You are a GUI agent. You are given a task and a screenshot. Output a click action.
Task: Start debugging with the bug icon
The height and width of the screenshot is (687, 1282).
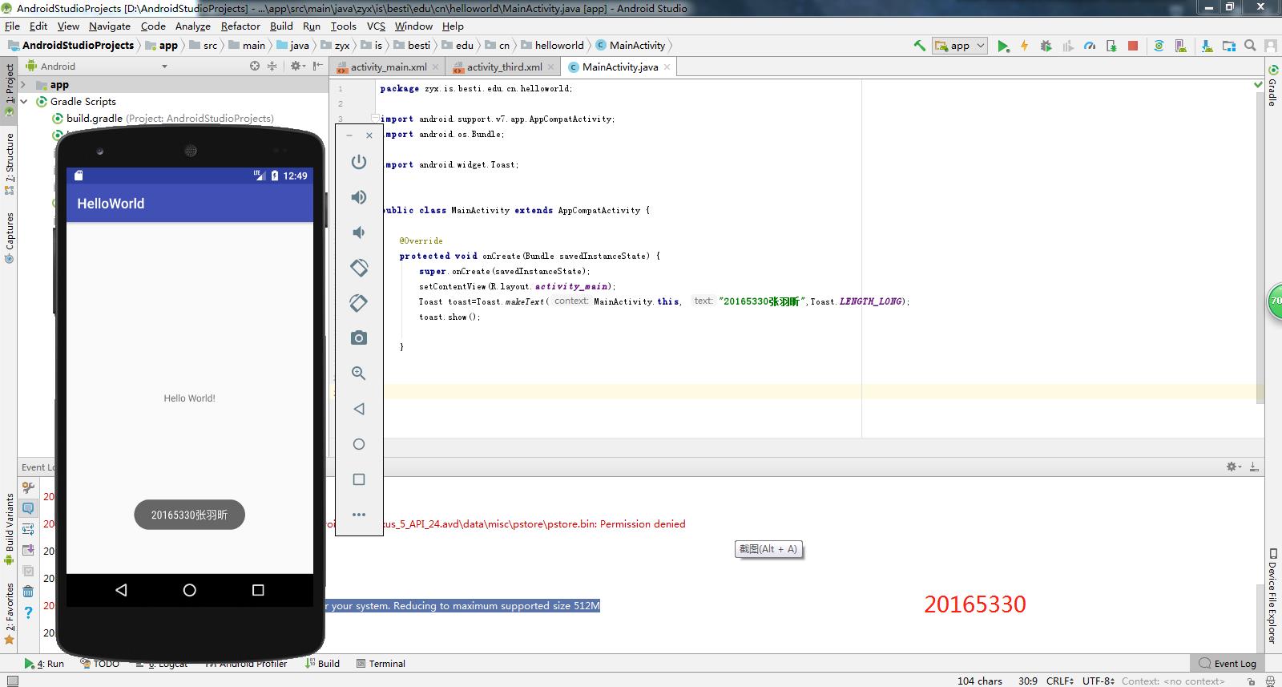coord(1046,46)
